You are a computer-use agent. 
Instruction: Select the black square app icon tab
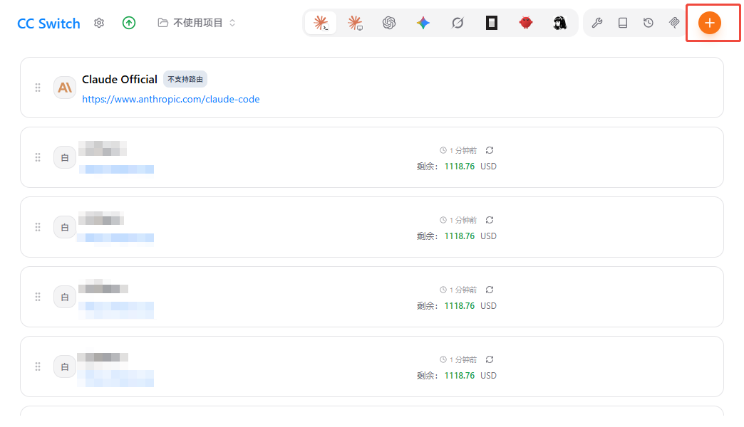click(492, 23)
